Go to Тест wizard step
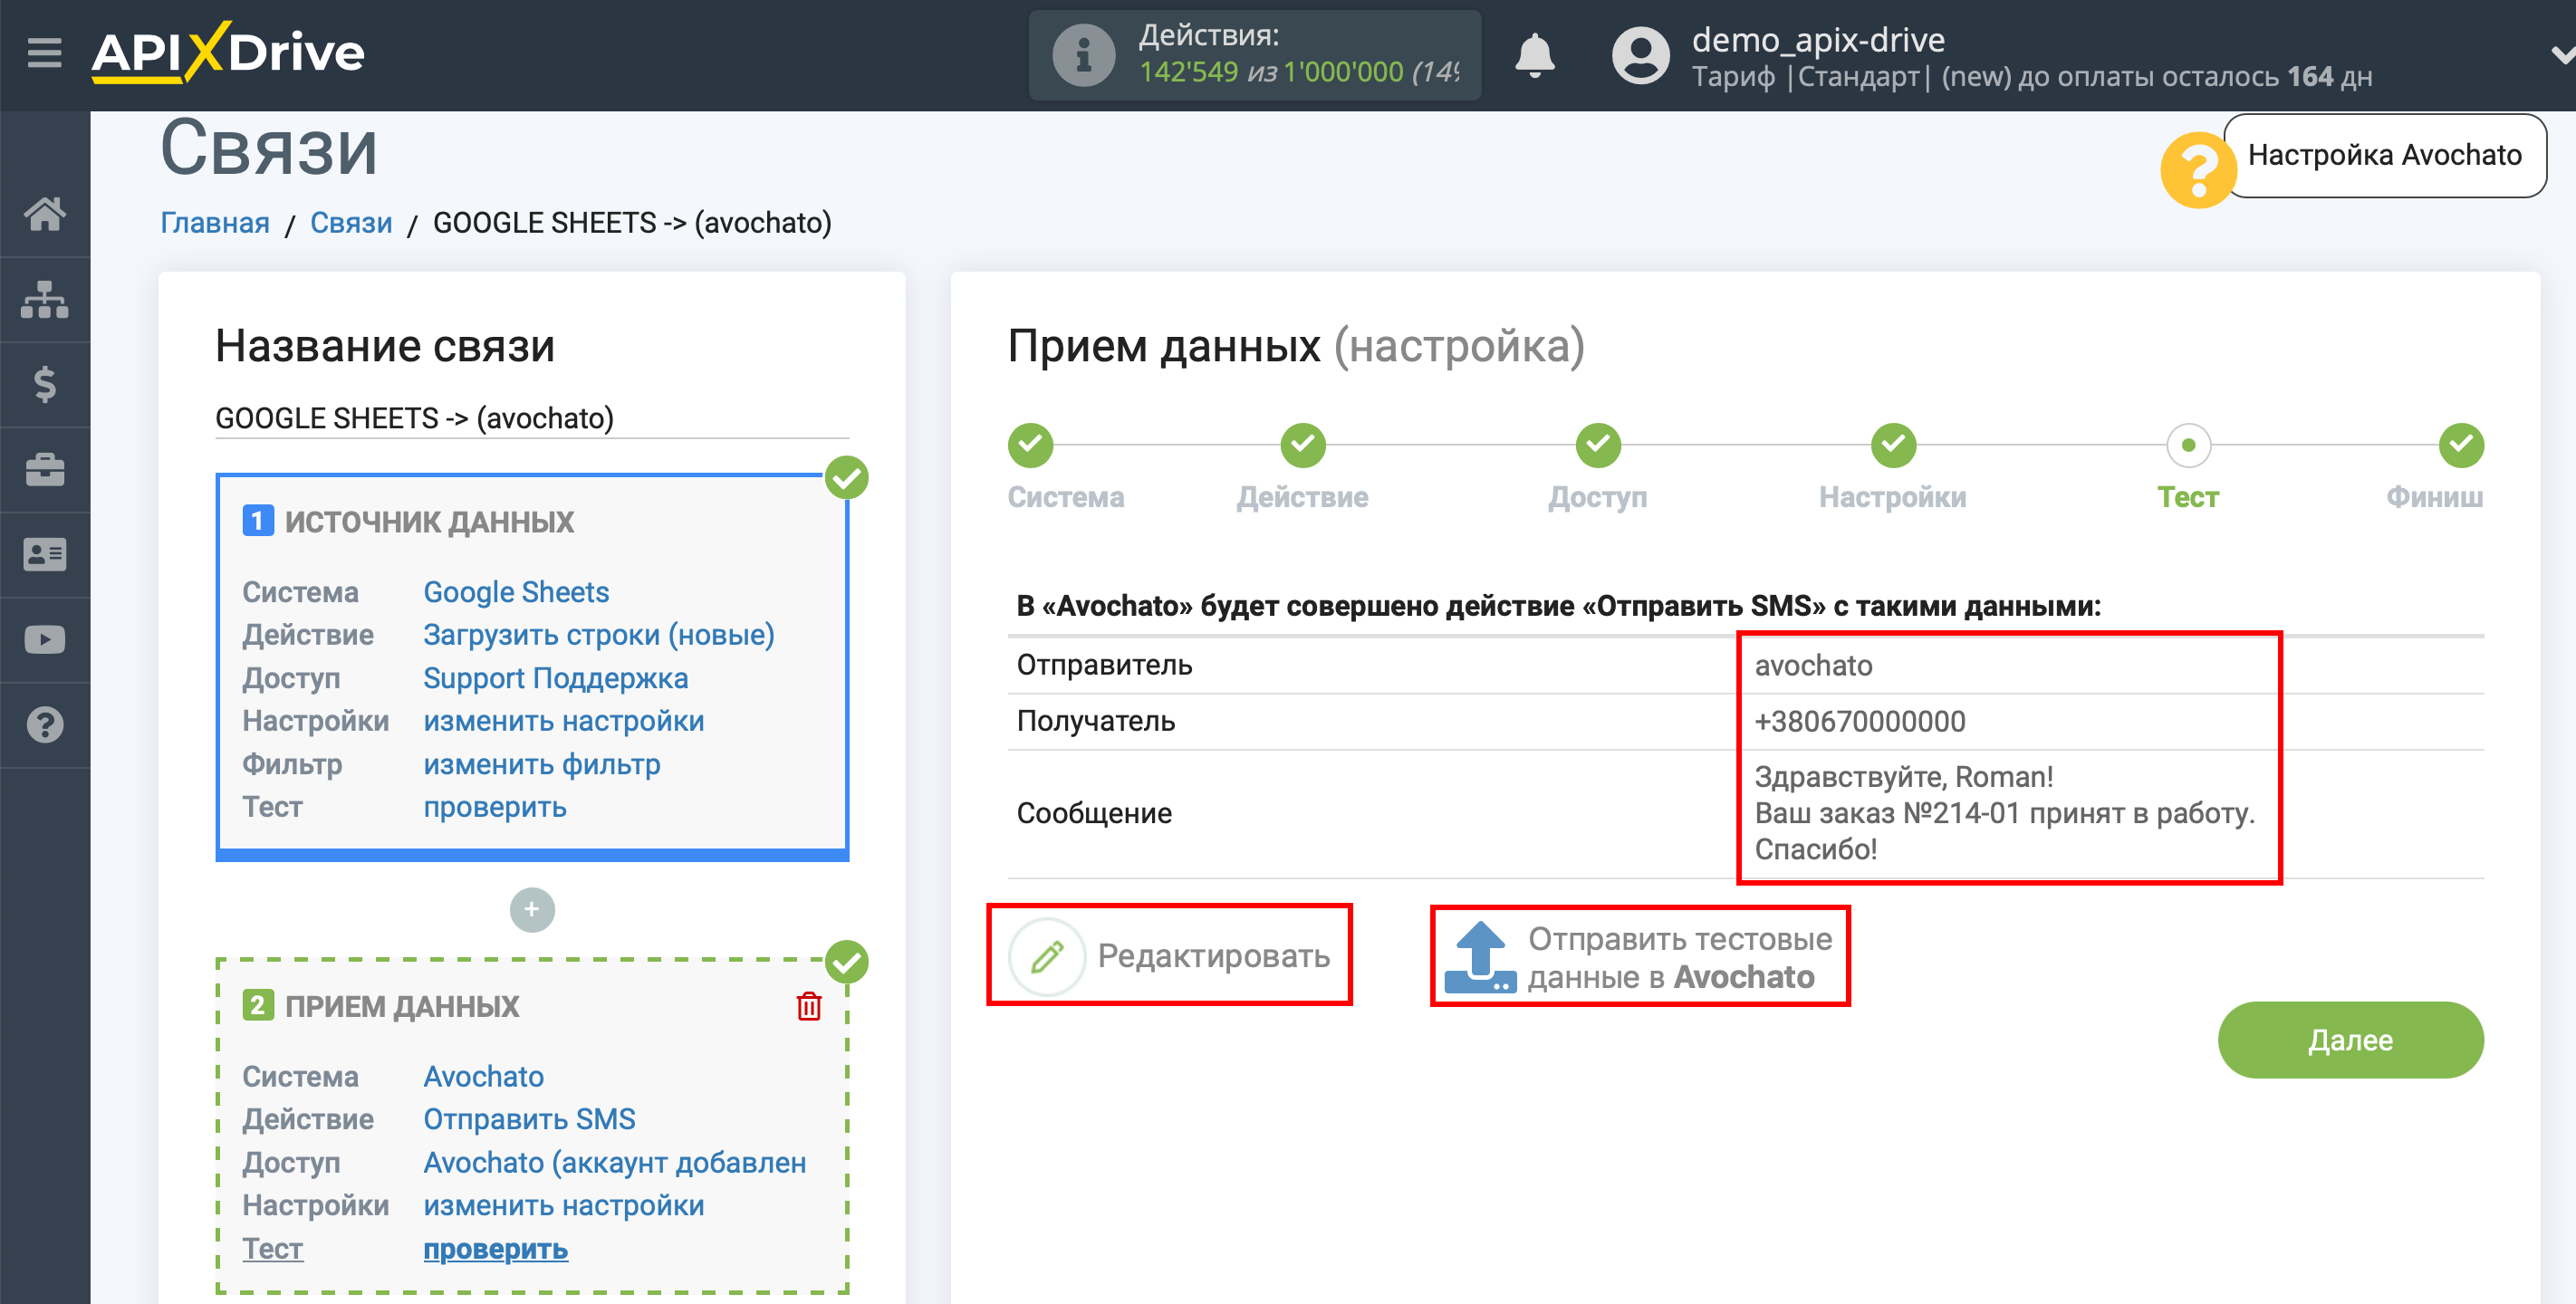 [x=2188, y=445]
